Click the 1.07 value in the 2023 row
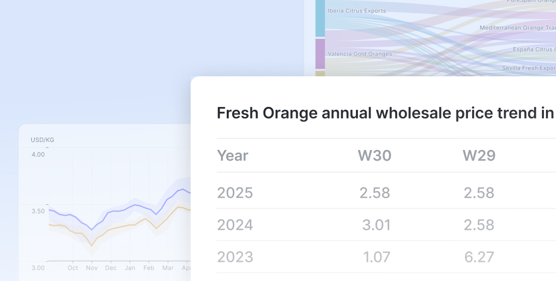The image size is (556, 281). (376, 257)
